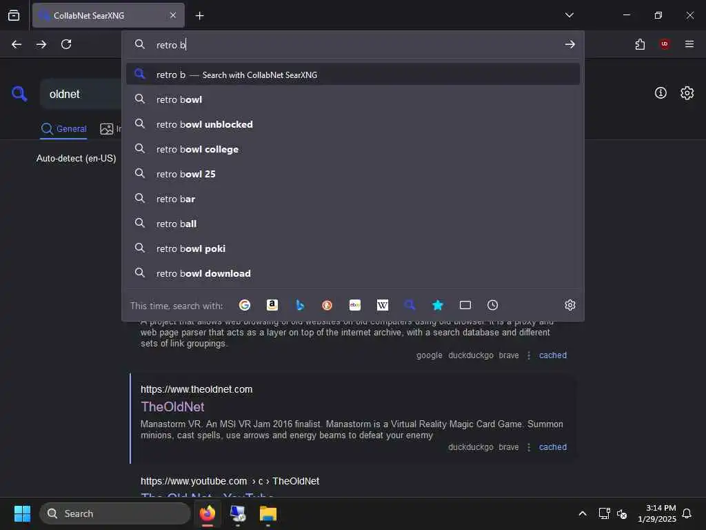Search with Bing one-off engine icon
706x530 pixels.
coord(300,305)
